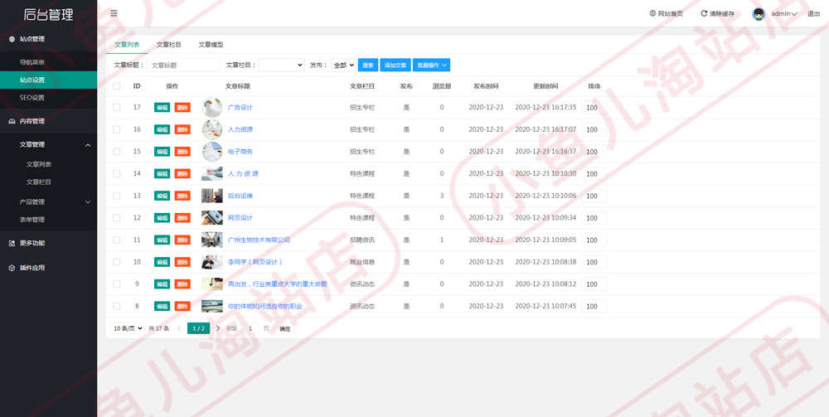Switch to the 文章栏目 tab
The image size is (829, 417).
pos(168,45)
